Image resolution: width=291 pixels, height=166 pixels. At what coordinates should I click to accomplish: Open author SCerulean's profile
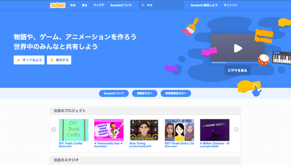(171, 146)
